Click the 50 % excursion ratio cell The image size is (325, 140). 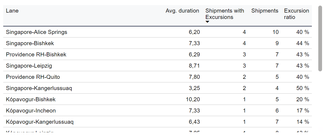[303, 88]
